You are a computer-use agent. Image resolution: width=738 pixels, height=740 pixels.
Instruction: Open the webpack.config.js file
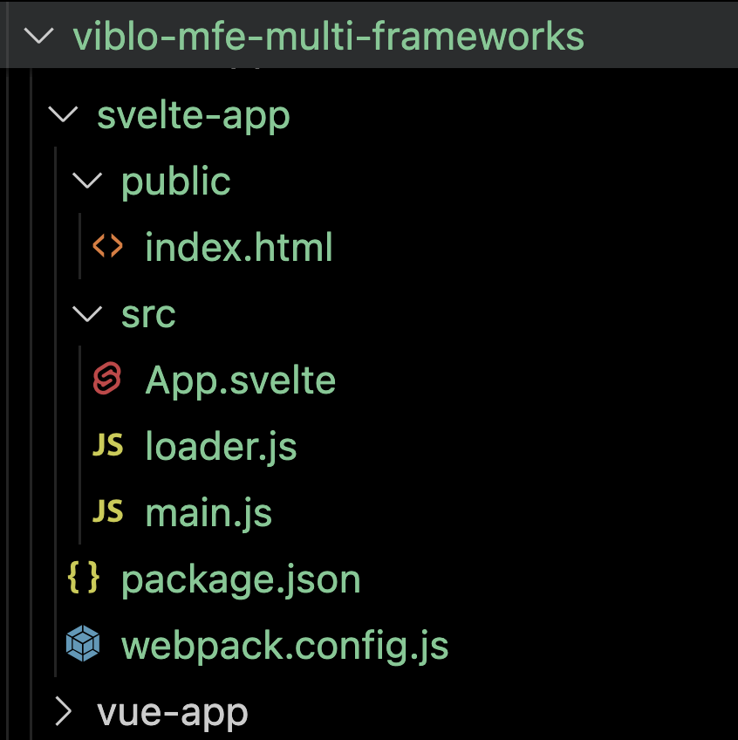(284, 646)
